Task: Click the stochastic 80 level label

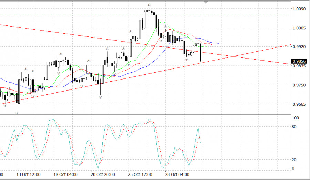Action: pyautogui.click(x=294, y=127)
